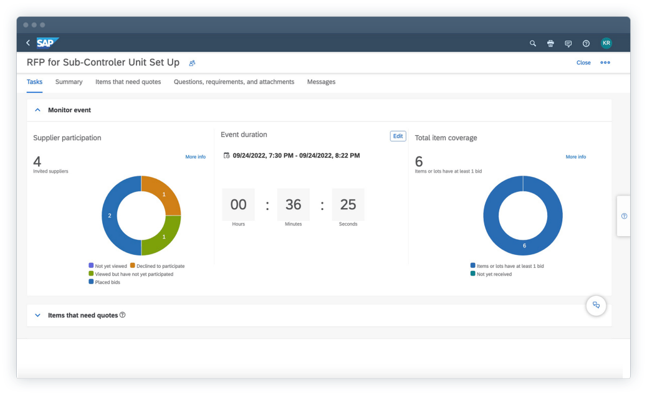The image size is (647, 395).
Task: Toggle the Placed bids legend entry
Action: pos(107,282)
